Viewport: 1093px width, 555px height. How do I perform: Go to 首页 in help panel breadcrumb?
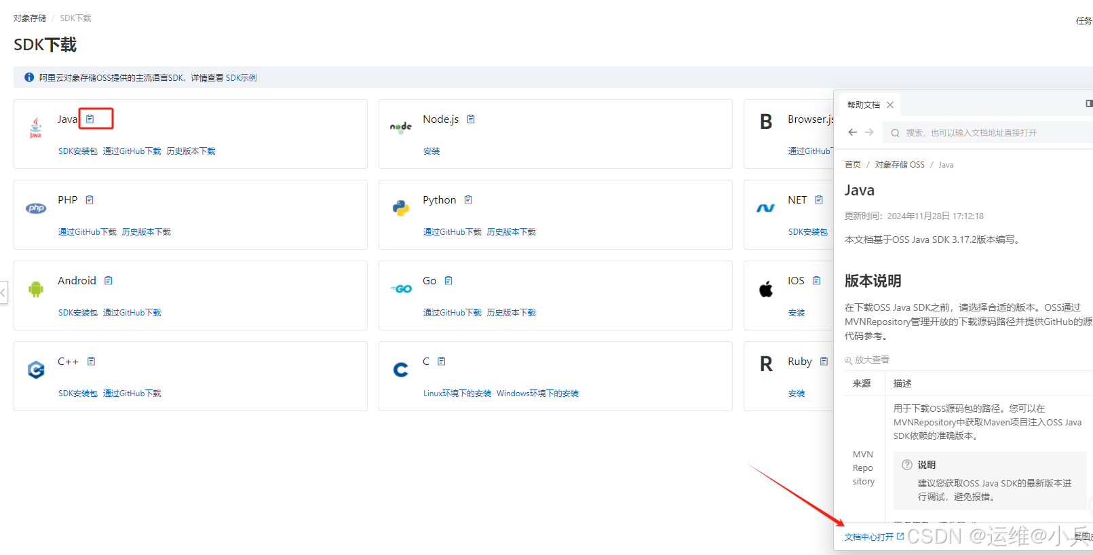[852, 165]
